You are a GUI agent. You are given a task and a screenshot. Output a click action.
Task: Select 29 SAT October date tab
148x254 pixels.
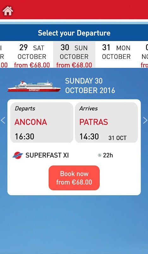[x=32, y=55]
